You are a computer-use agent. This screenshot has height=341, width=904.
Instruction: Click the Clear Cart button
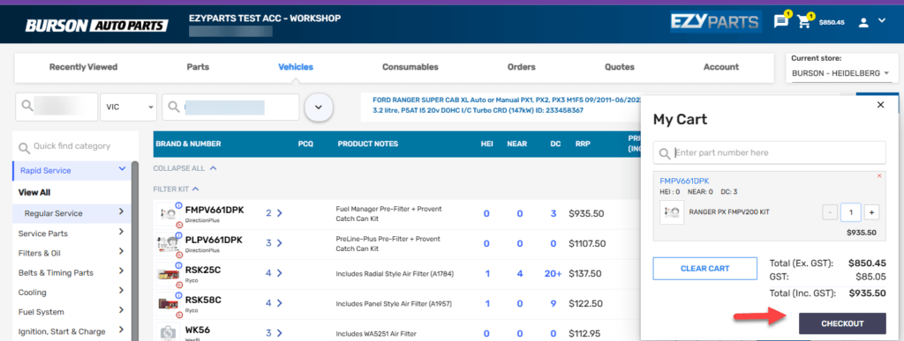click(x=705, y=269)
